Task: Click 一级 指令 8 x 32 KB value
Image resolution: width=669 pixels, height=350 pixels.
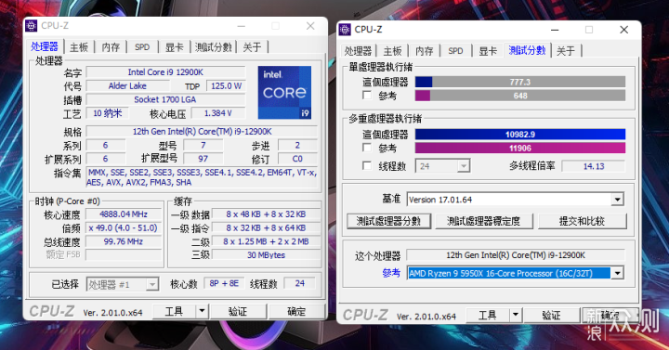Action: [x=266, y=227]
